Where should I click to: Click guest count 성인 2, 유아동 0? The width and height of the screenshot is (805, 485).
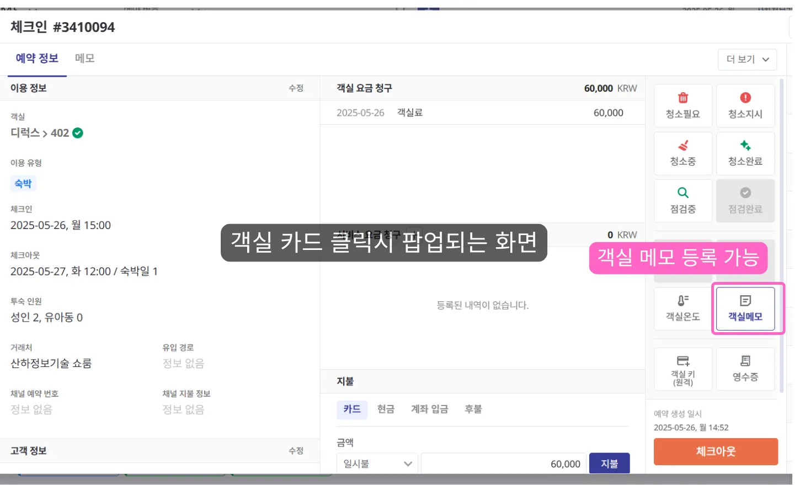tap(47, 317)
